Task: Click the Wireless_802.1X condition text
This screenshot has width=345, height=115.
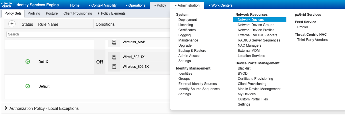Action: click(x=136, y=67)
